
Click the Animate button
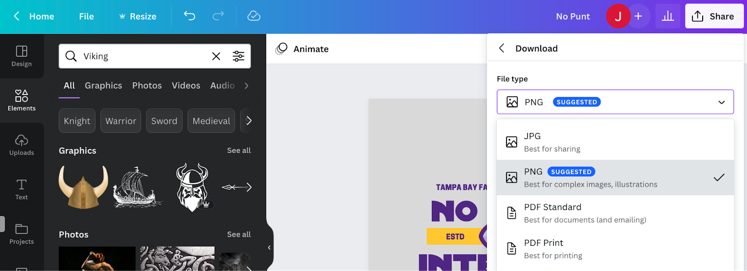(302, 49)
